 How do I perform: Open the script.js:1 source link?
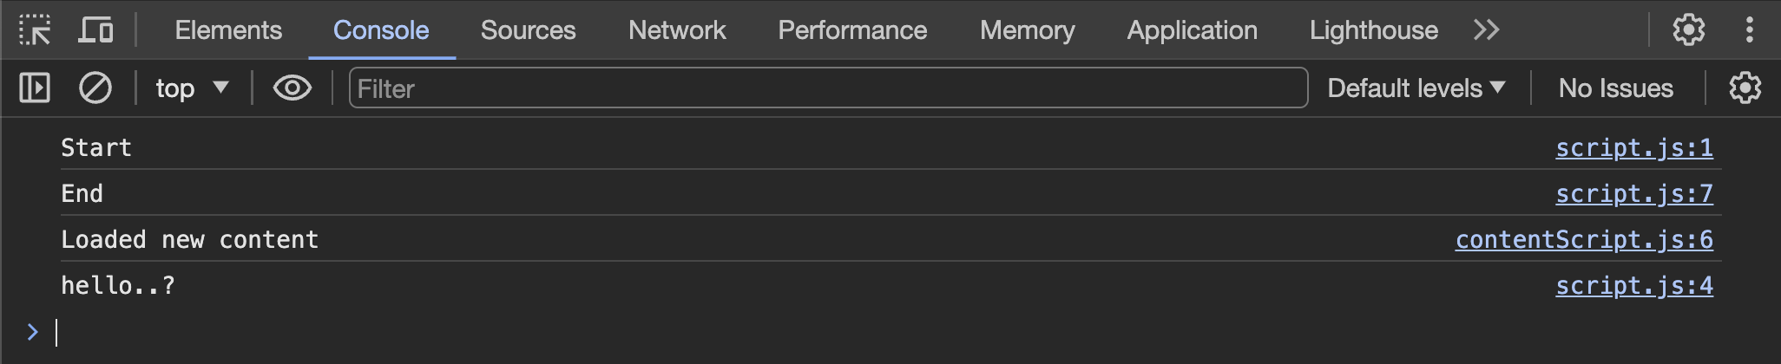(x=1634, y=148)
